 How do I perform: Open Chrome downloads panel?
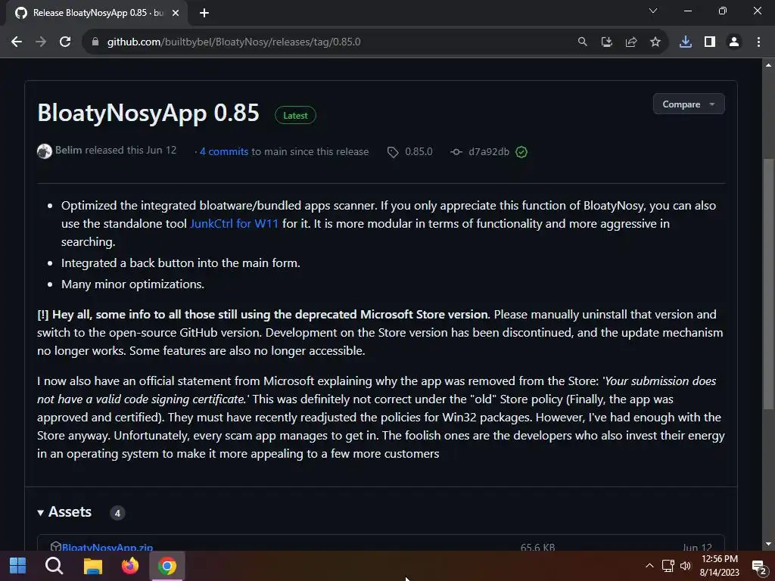[x=686, y=42]
